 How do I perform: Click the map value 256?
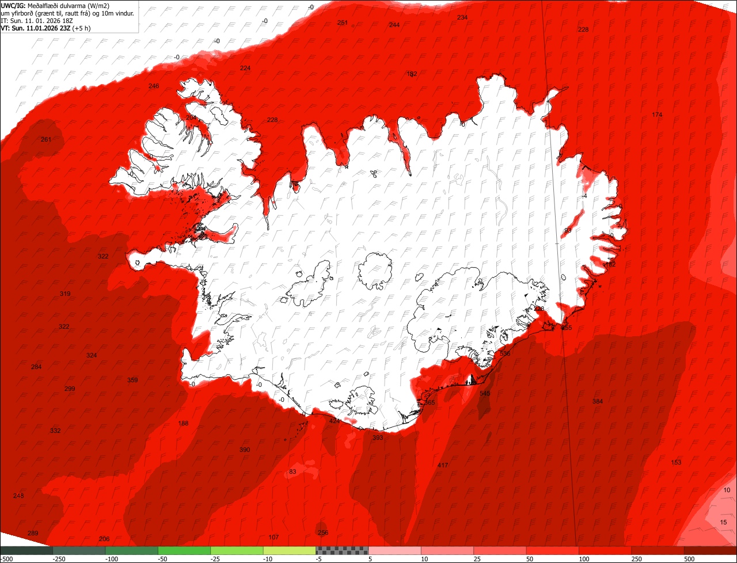click(x=323, y=532)
